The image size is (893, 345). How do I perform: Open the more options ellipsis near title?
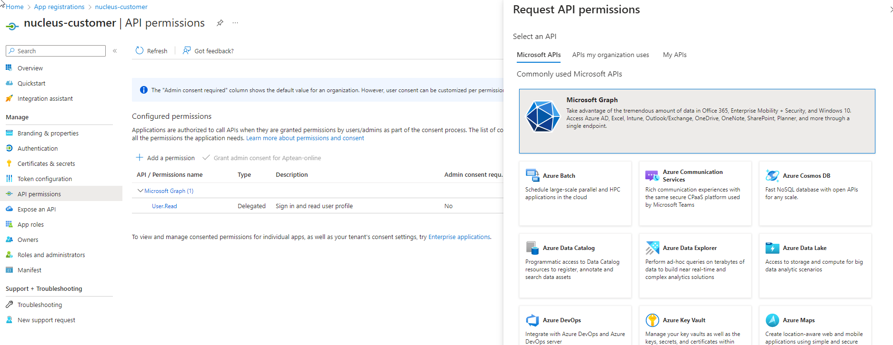[x=235, y=23]
